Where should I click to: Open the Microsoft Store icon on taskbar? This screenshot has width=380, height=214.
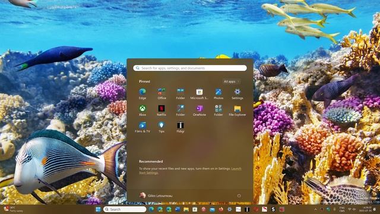click(195, 209)
